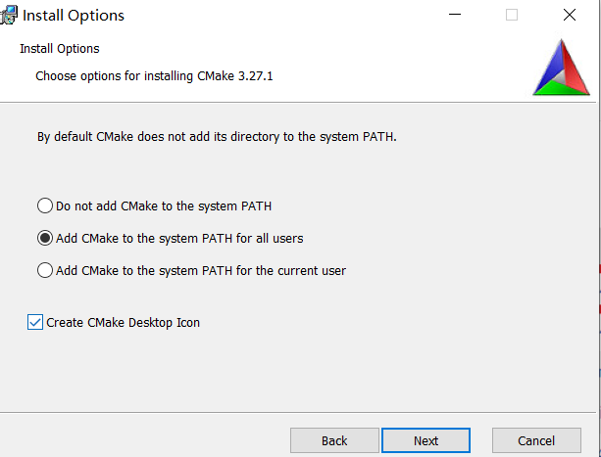Close the Install Options dialog
601x457 pixels.
point(570,15)
